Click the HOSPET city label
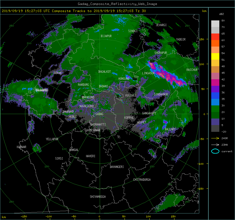 [x=142, y=122]
